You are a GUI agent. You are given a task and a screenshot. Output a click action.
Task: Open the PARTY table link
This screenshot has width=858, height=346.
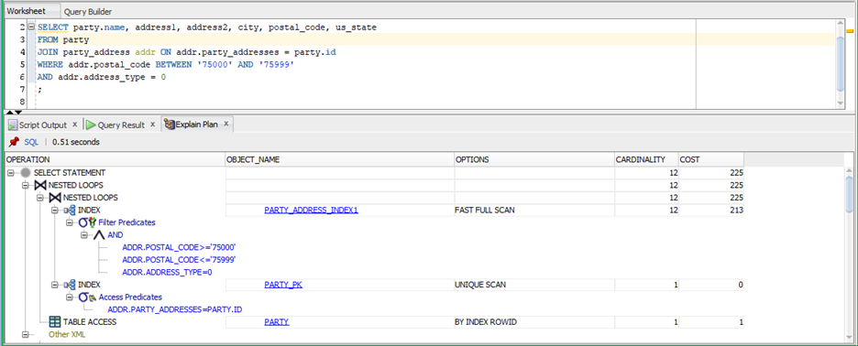point(276,322)
